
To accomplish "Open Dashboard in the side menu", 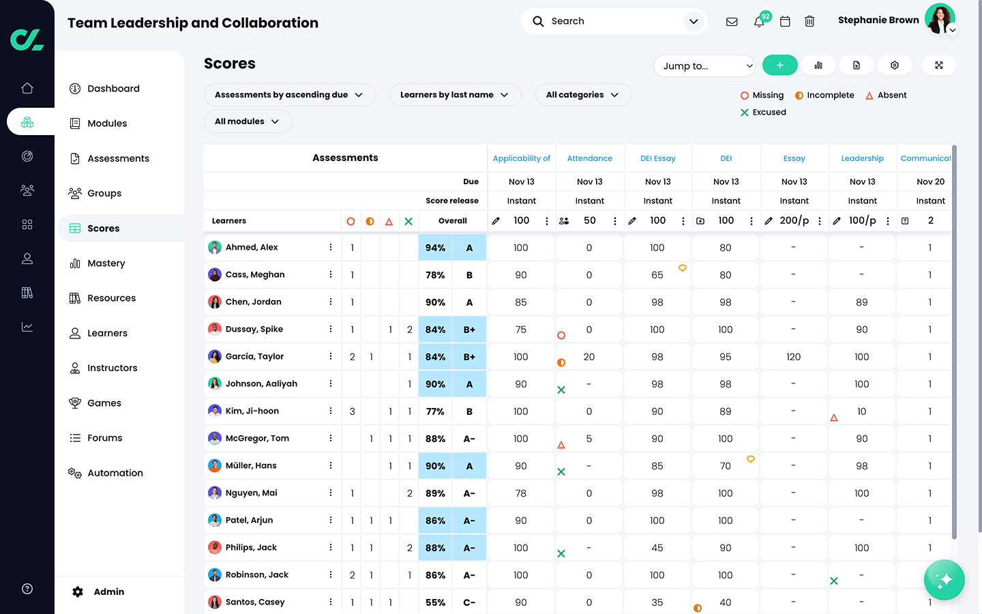I will (113, 89).
